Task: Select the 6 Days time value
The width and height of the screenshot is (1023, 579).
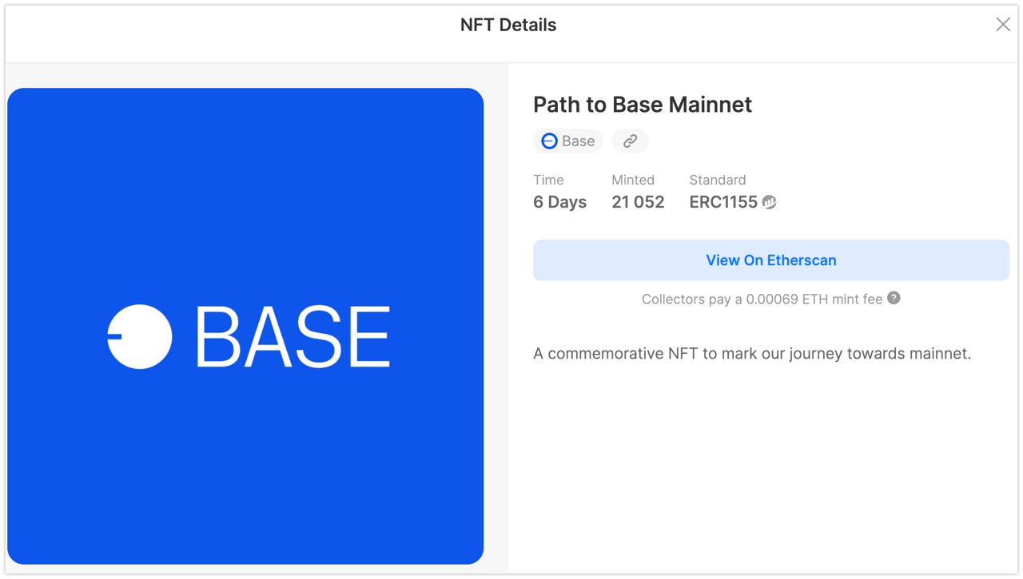Action: (559, 202)
